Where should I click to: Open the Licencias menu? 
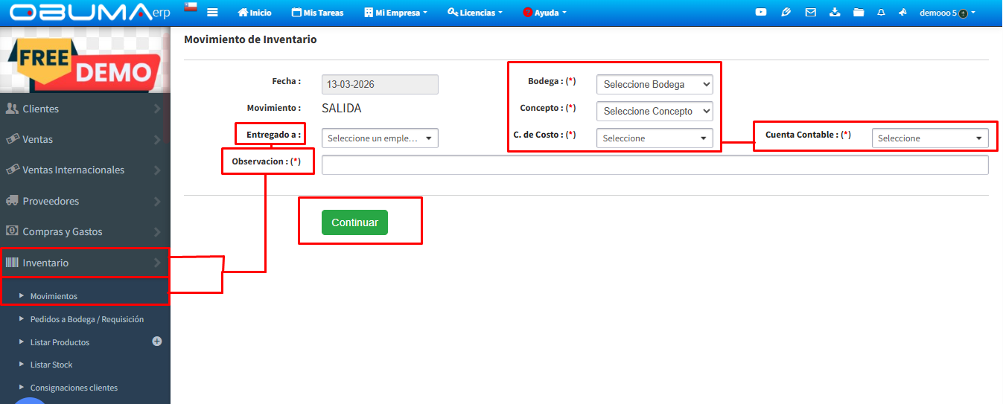[474, 13]
